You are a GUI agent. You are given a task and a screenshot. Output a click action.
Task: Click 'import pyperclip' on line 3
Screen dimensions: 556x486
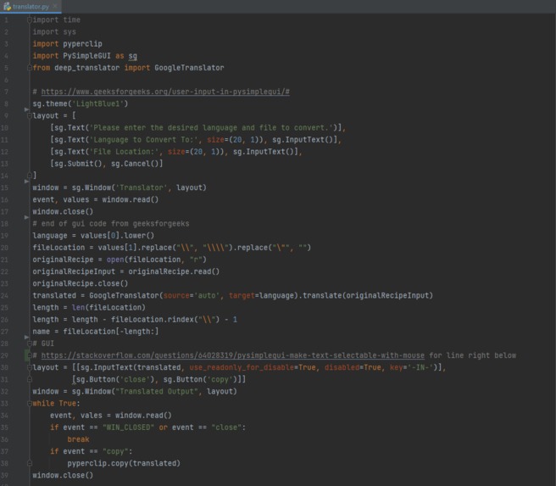click(67, 44)
